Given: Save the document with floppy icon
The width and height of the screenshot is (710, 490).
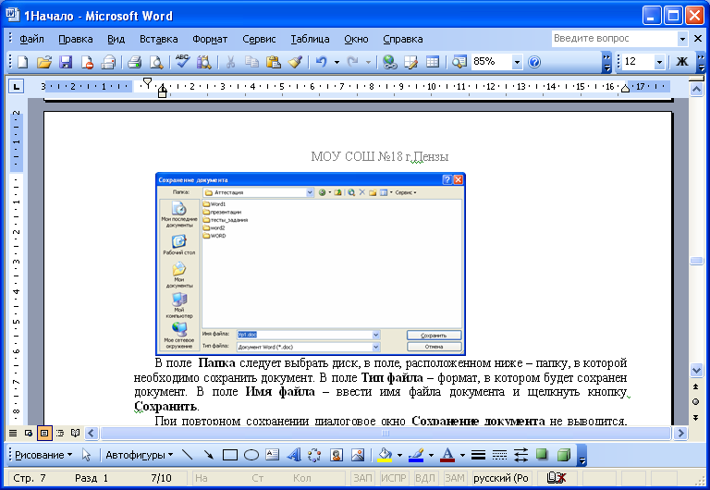Looking at the screenshot, I should pyautogui.click(x=66, y=62).
